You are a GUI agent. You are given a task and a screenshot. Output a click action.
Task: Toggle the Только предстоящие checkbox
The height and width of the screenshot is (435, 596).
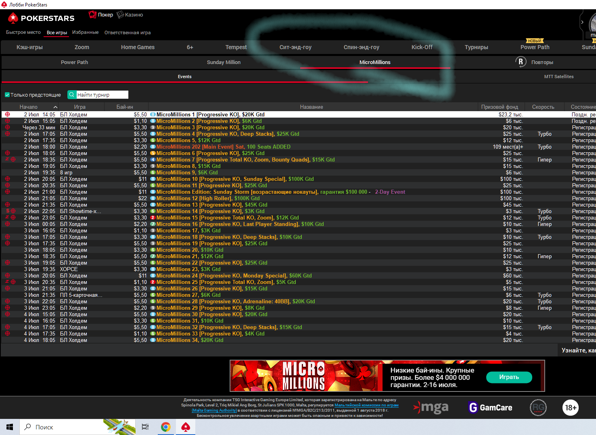pos(7,95)
